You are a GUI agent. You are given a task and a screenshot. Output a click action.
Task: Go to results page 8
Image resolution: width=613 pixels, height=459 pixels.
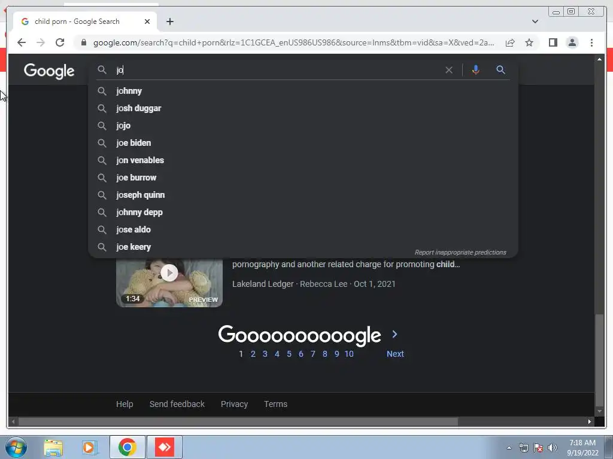(x=325, y=354)
